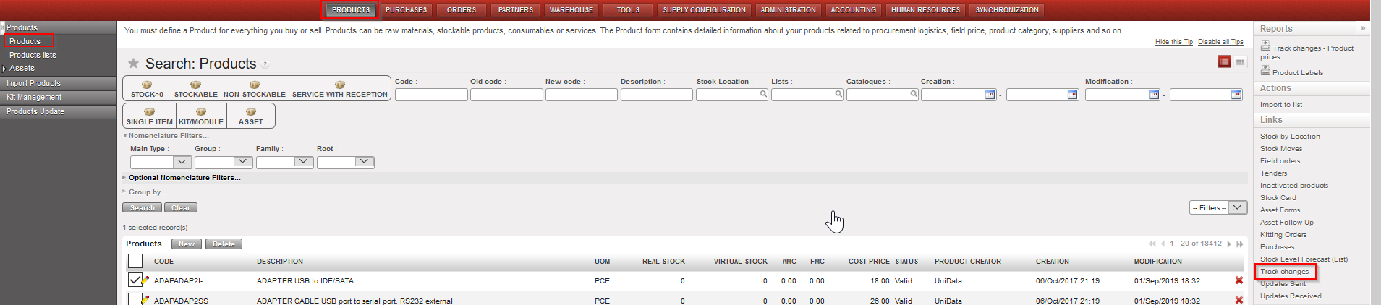Screen dimensions: 1381x305
Task: Click into the Description input field
Action: pos(657,95)
